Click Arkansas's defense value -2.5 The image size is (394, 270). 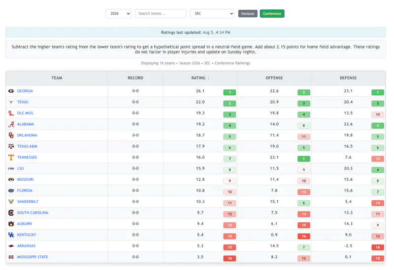(x=348, y=246)
